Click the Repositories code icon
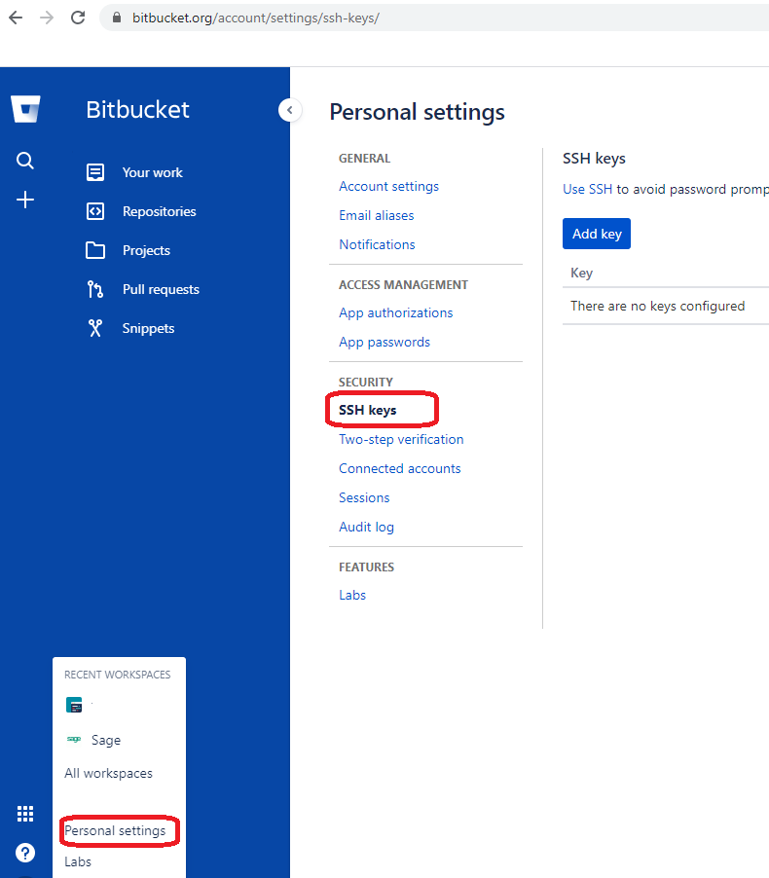769x878 pixels. point(95,211)
